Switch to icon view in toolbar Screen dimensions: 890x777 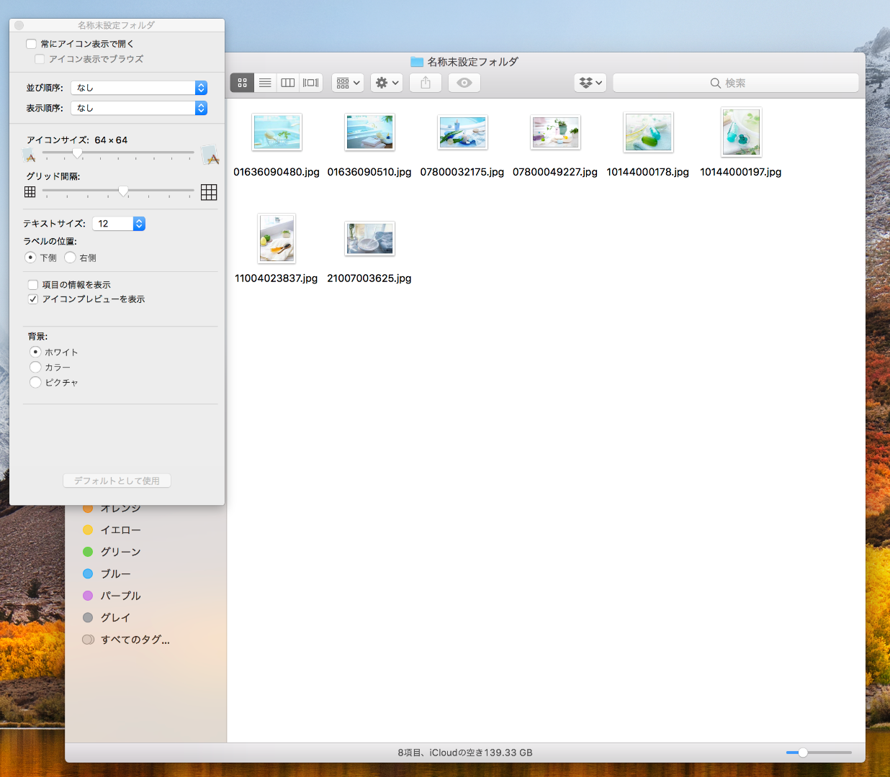point(242,83)
